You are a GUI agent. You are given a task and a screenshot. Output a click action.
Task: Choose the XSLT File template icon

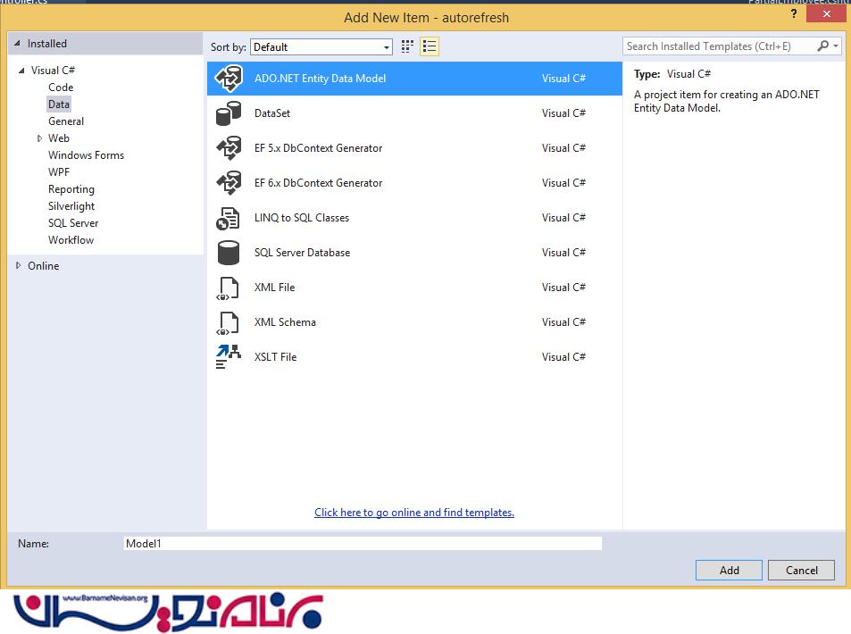tap(229, 357)
